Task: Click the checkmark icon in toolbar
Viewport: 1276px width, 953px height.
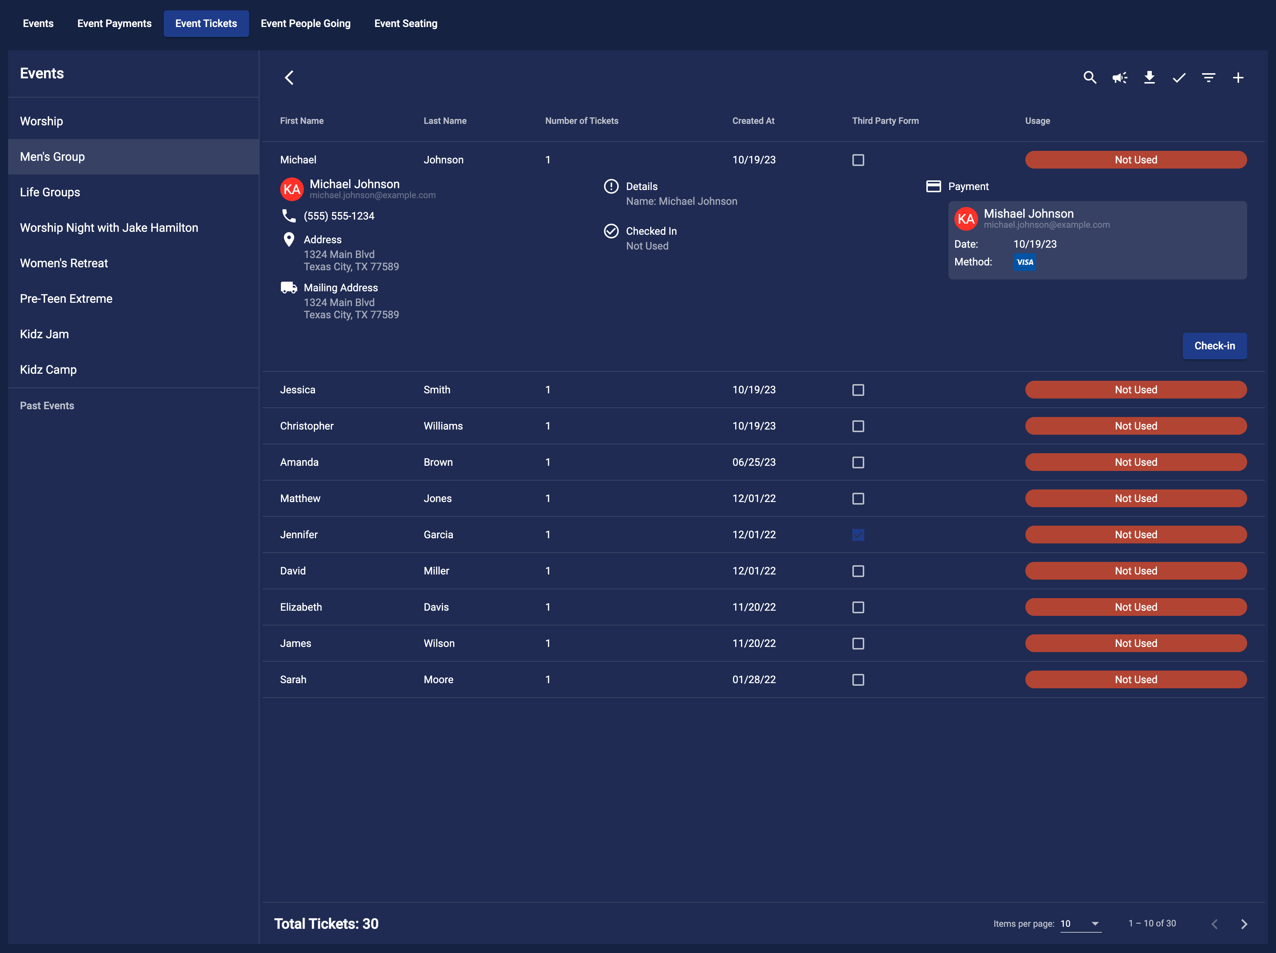Action: point(1179,77)
